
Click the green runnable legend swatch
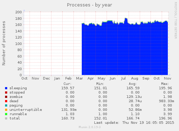coord(6,114)
